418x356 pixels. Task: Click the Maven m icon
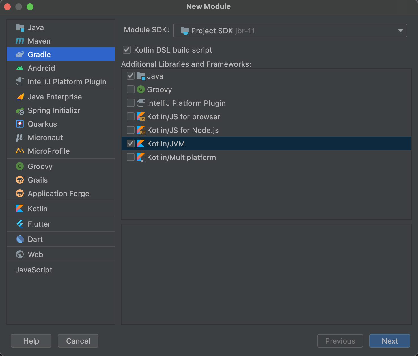[20, 41]
